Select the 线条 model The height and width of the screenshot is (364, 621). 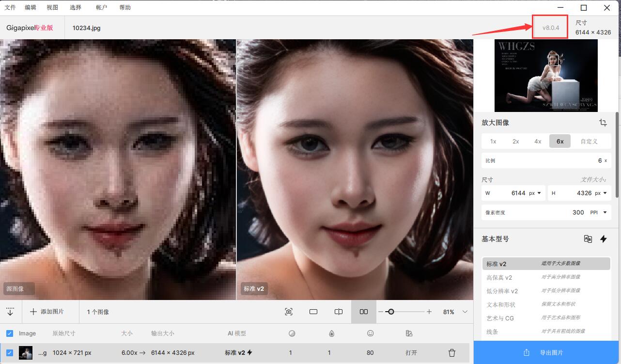click(x=546, y=332)
